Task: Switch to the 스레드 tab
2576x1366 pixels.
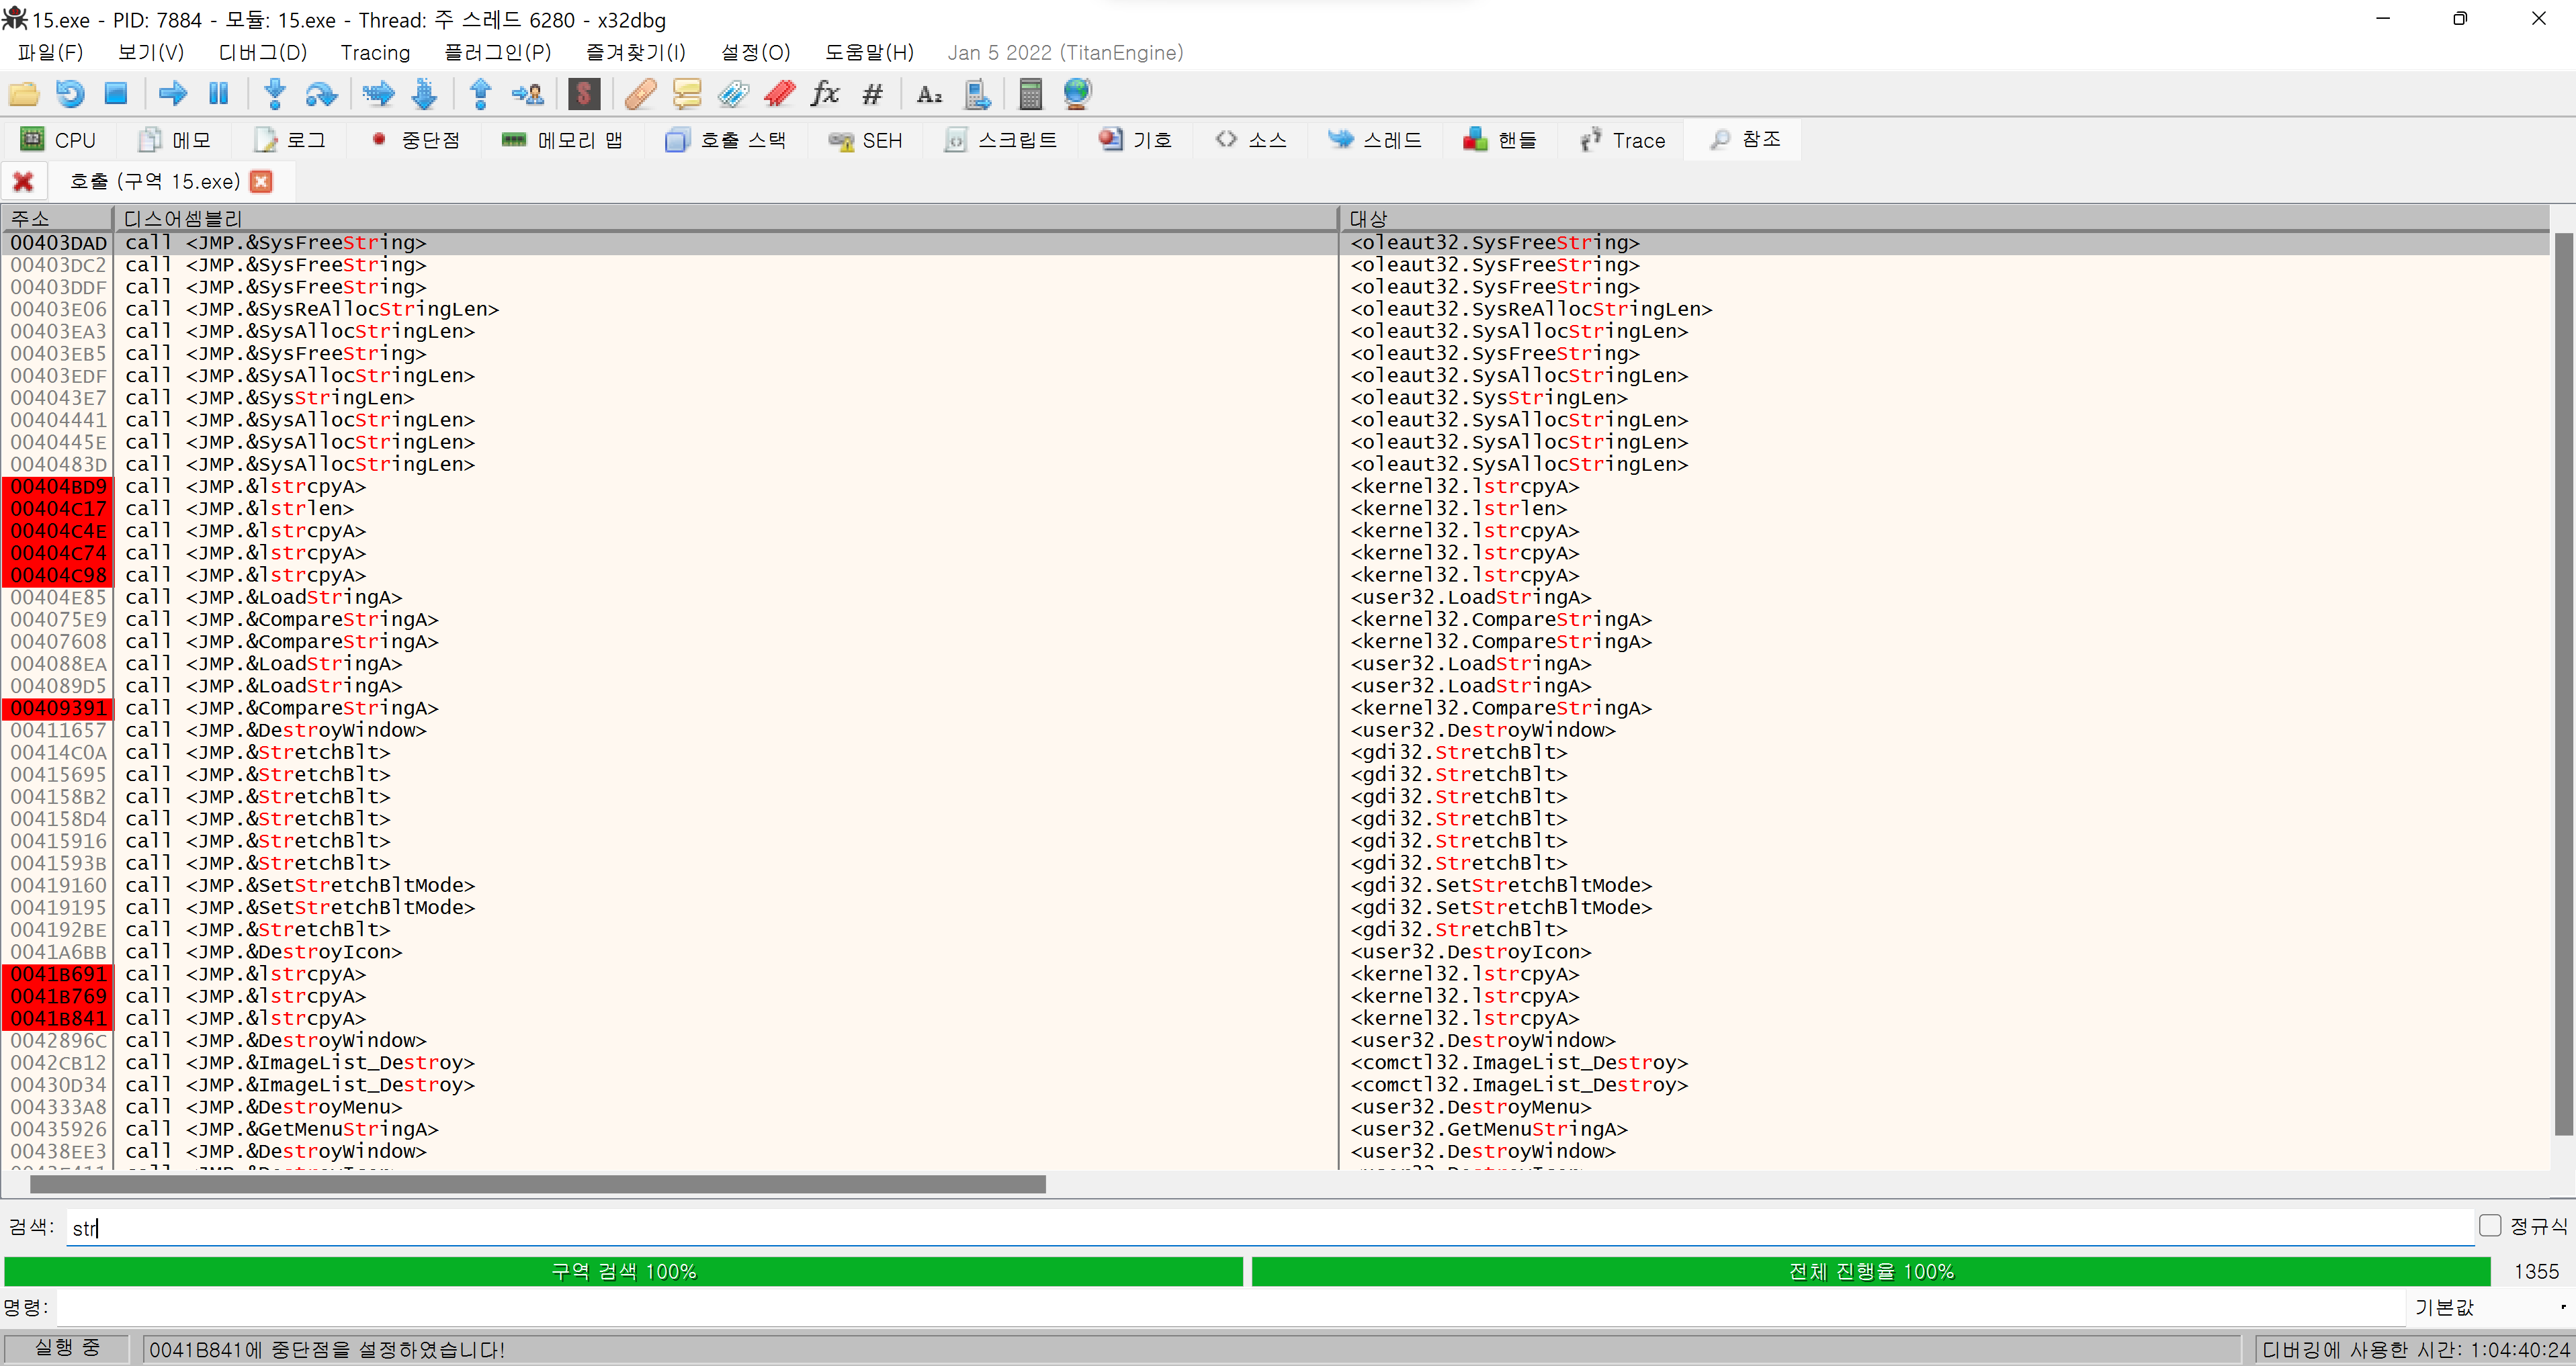Action: pos(1375,140)
